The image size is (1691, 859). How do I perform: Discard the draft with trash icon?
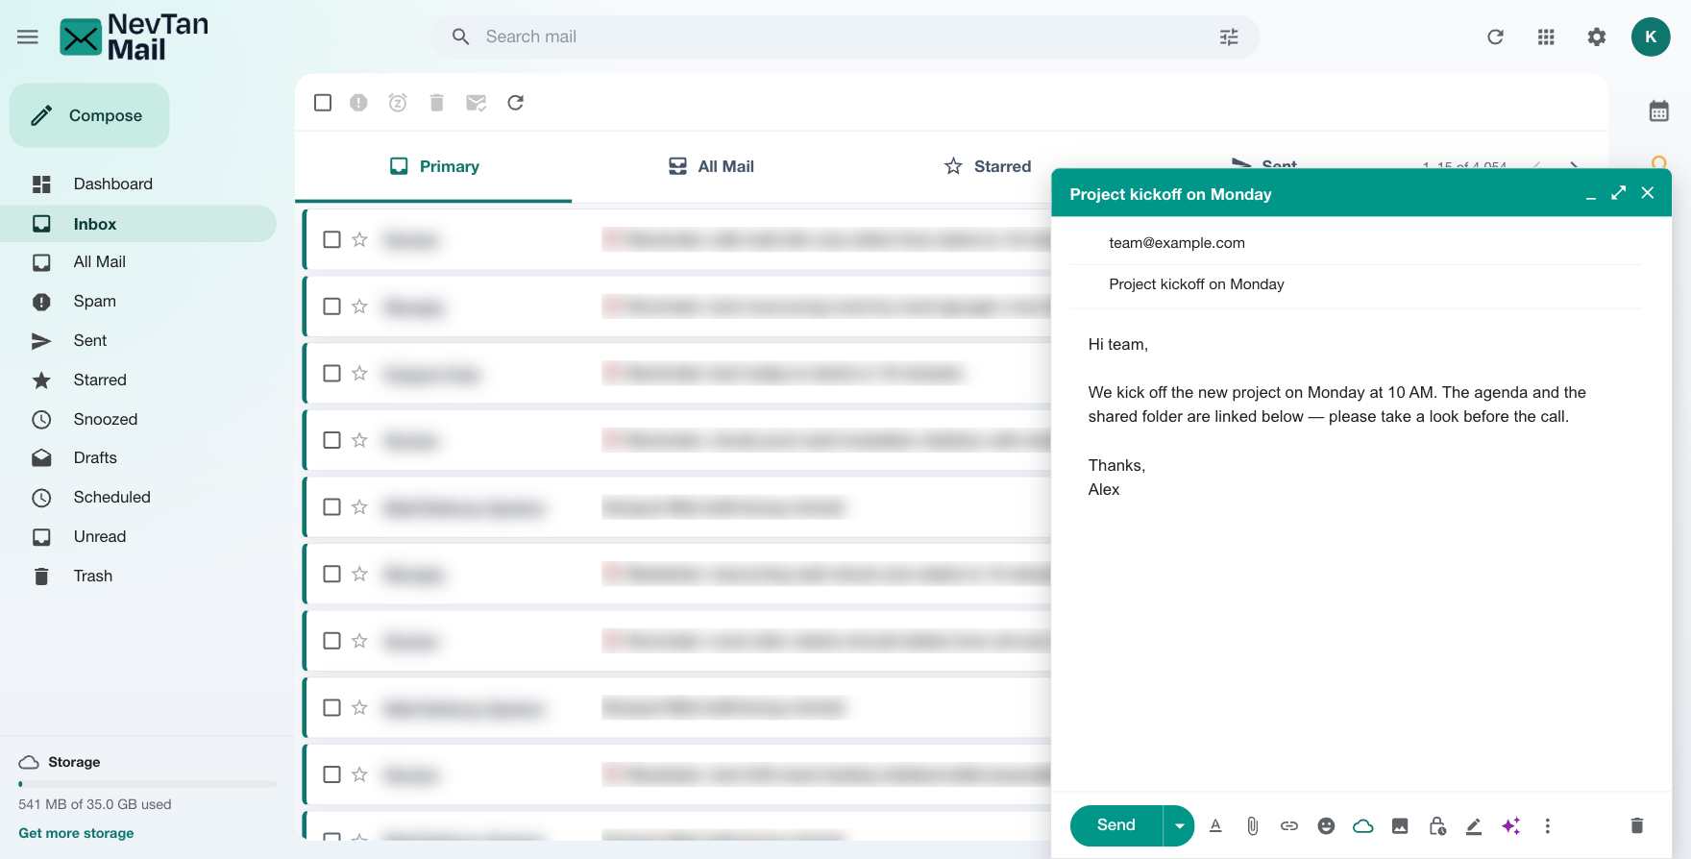1637,825
